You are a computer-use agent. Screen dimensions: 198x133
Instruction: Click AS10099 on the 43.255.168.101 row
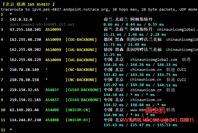point(53,30)
